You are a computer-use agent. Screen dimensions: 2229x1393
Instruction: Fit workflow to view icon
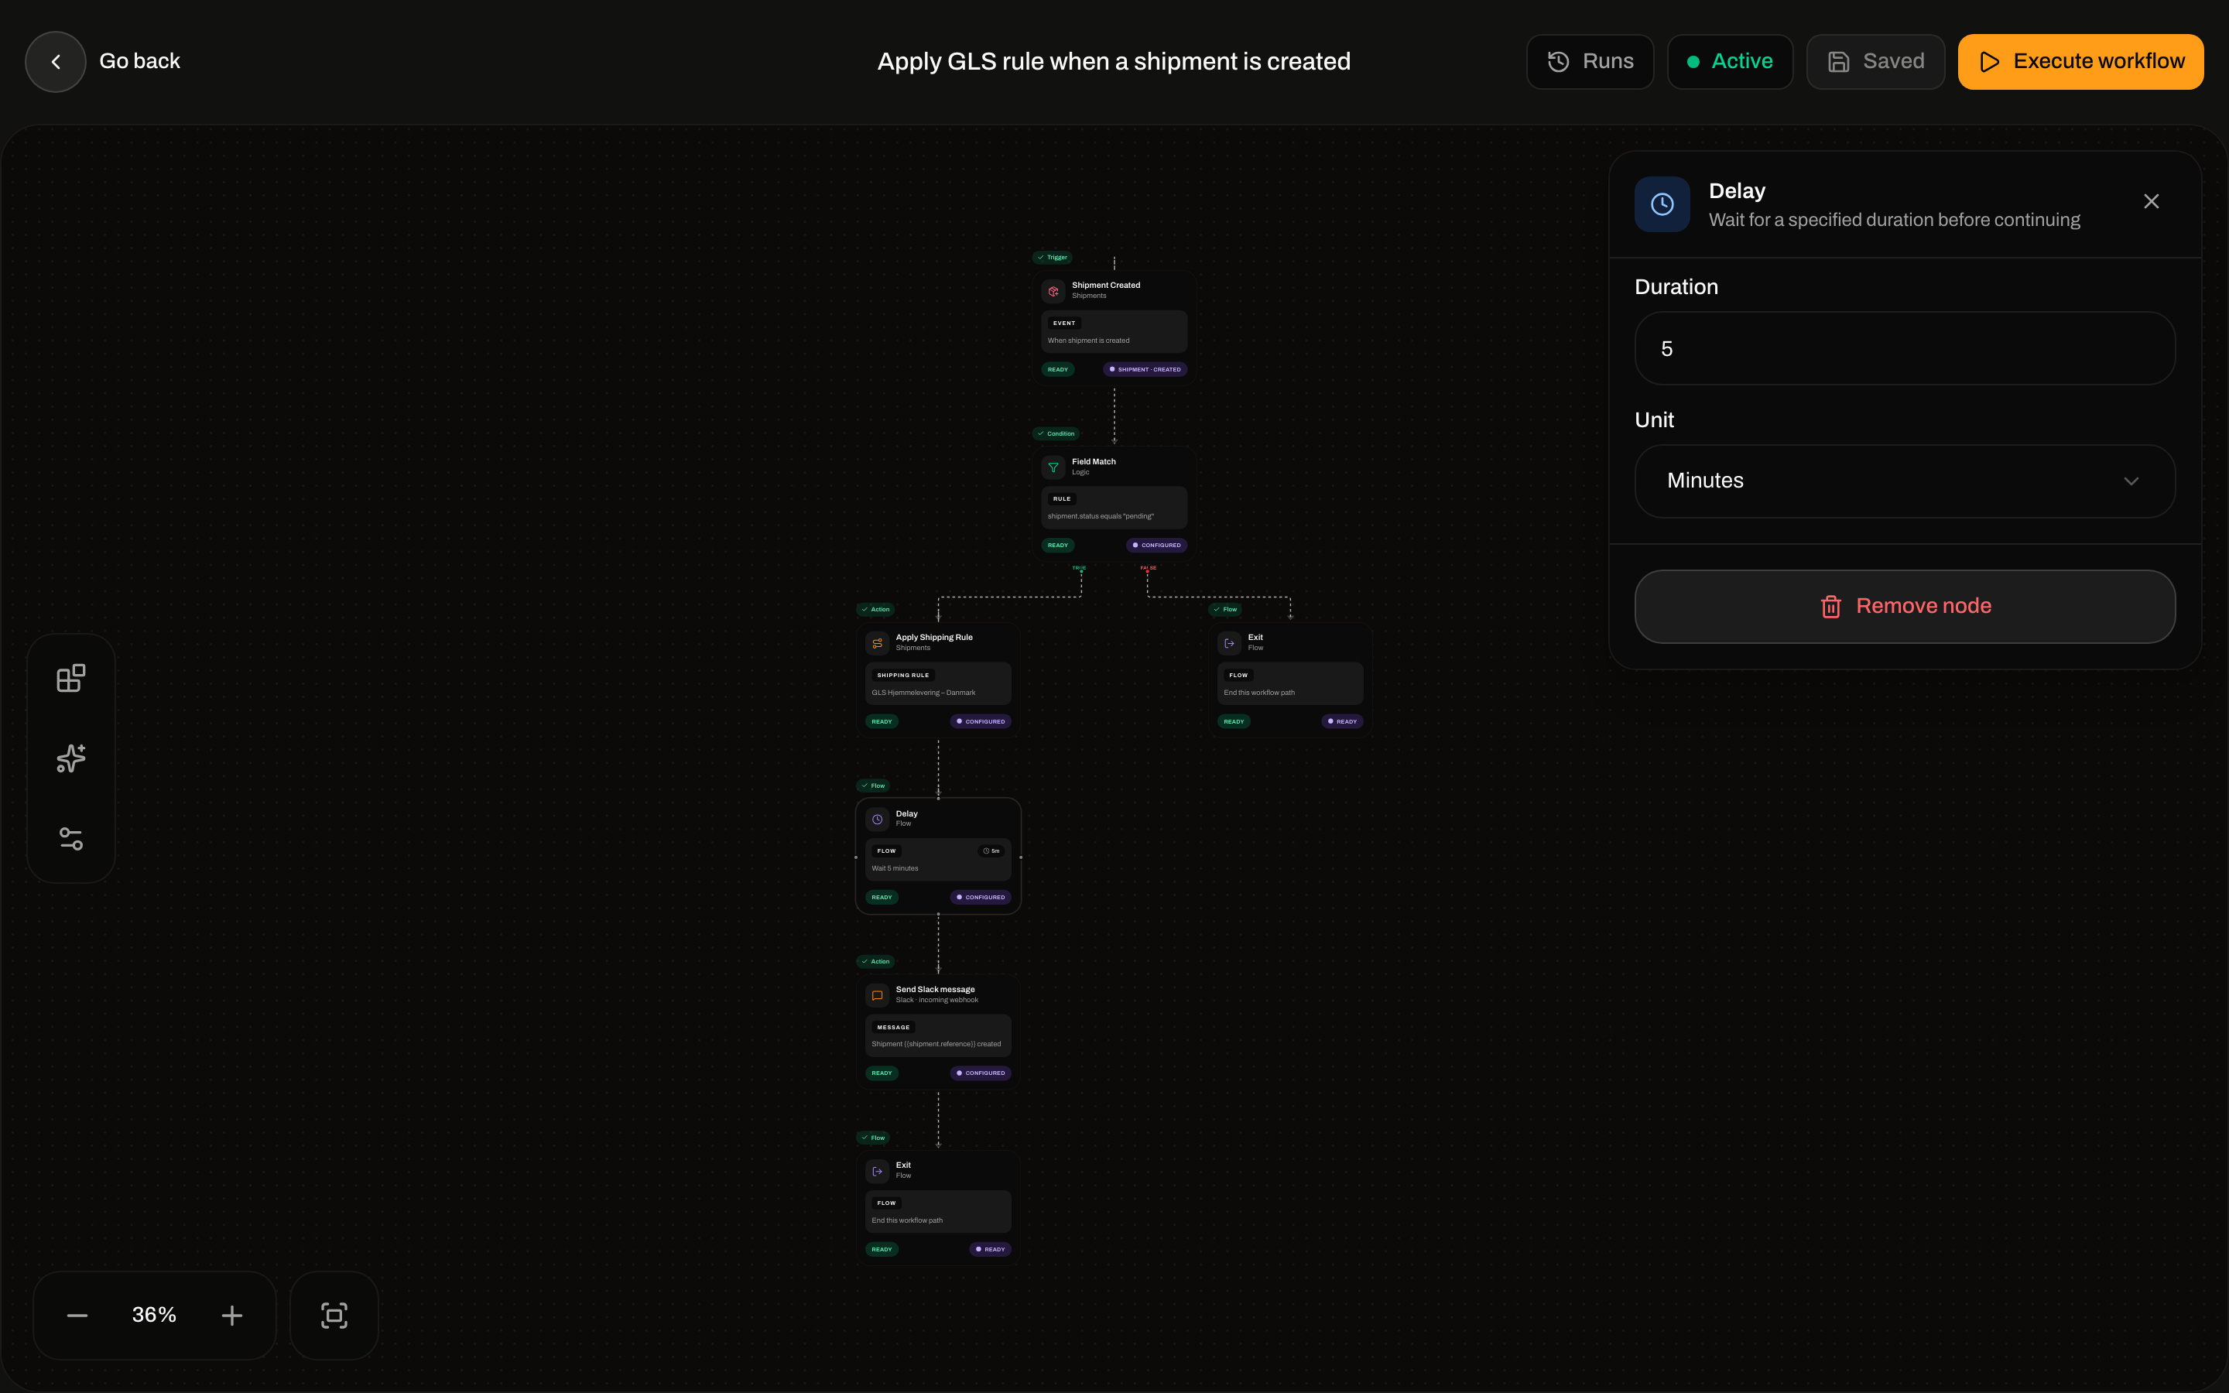tap(334, 1315)
